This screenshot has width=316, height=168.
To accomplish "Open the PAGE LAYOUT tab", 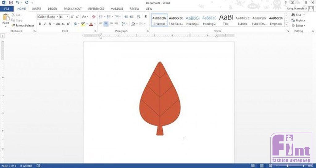I will coord(73,9).
